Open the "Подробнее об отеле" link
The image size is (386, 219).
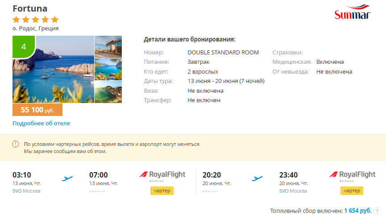(41, 123)
